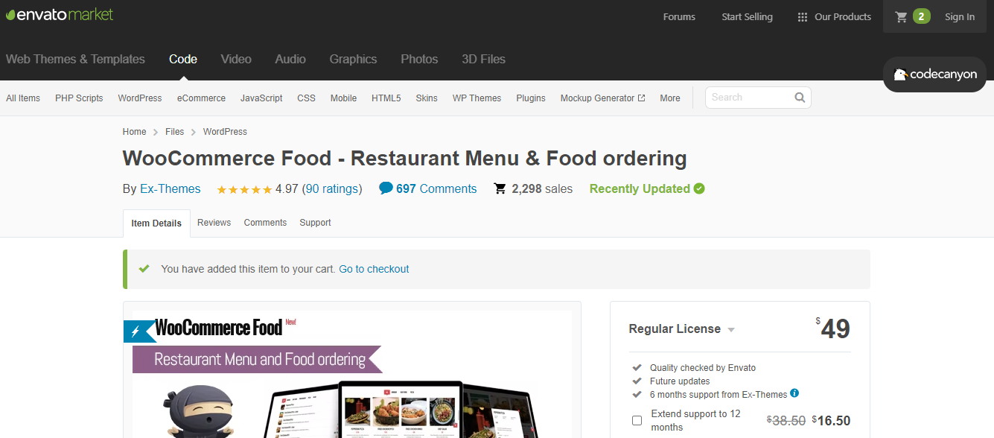
Task: Open the 697 Comments link
Action: [x=436, y=188]
